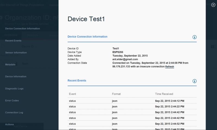Navigate to Error Codes section
217x130 pixels.
point(12,100)
